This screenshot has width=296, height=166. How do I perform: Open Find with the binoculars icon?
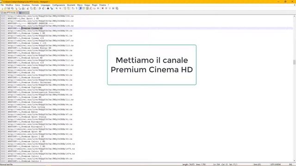coord(48,8)
